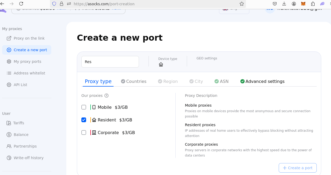The image size is (331, 175).
Task: Click the API List gear icon
Action: (x=9, y=85)
